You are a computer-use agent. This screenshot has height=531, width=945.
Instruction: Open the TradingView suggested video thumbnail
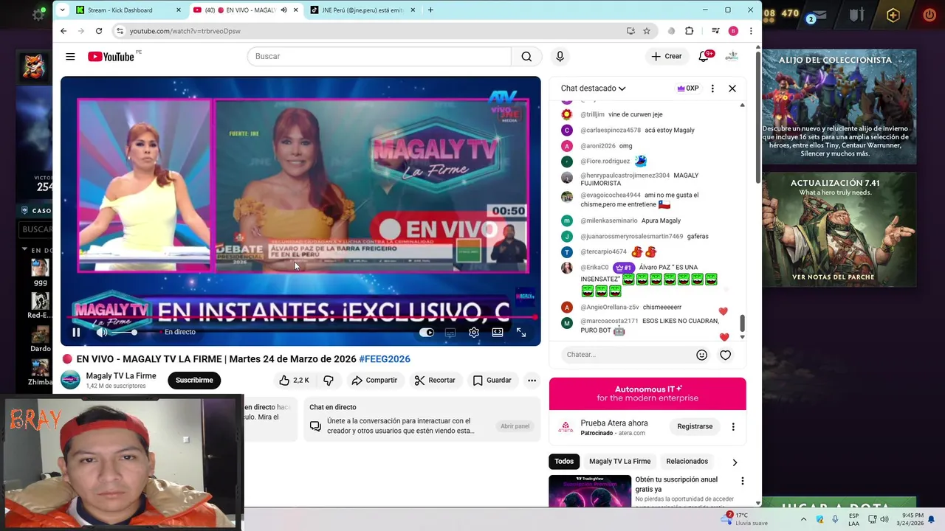click(590, 491)
